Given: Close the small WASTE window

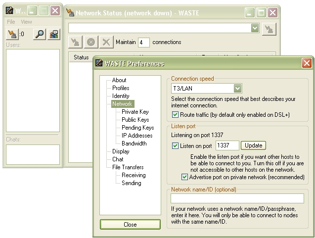Looking at the screenshot, I should click(x=55, y=10).
